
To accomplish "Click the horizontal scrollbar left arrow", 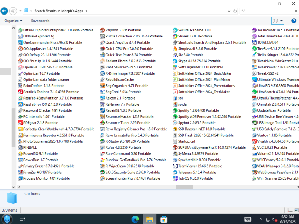I will pyautogui.click(x=19, y=187).
